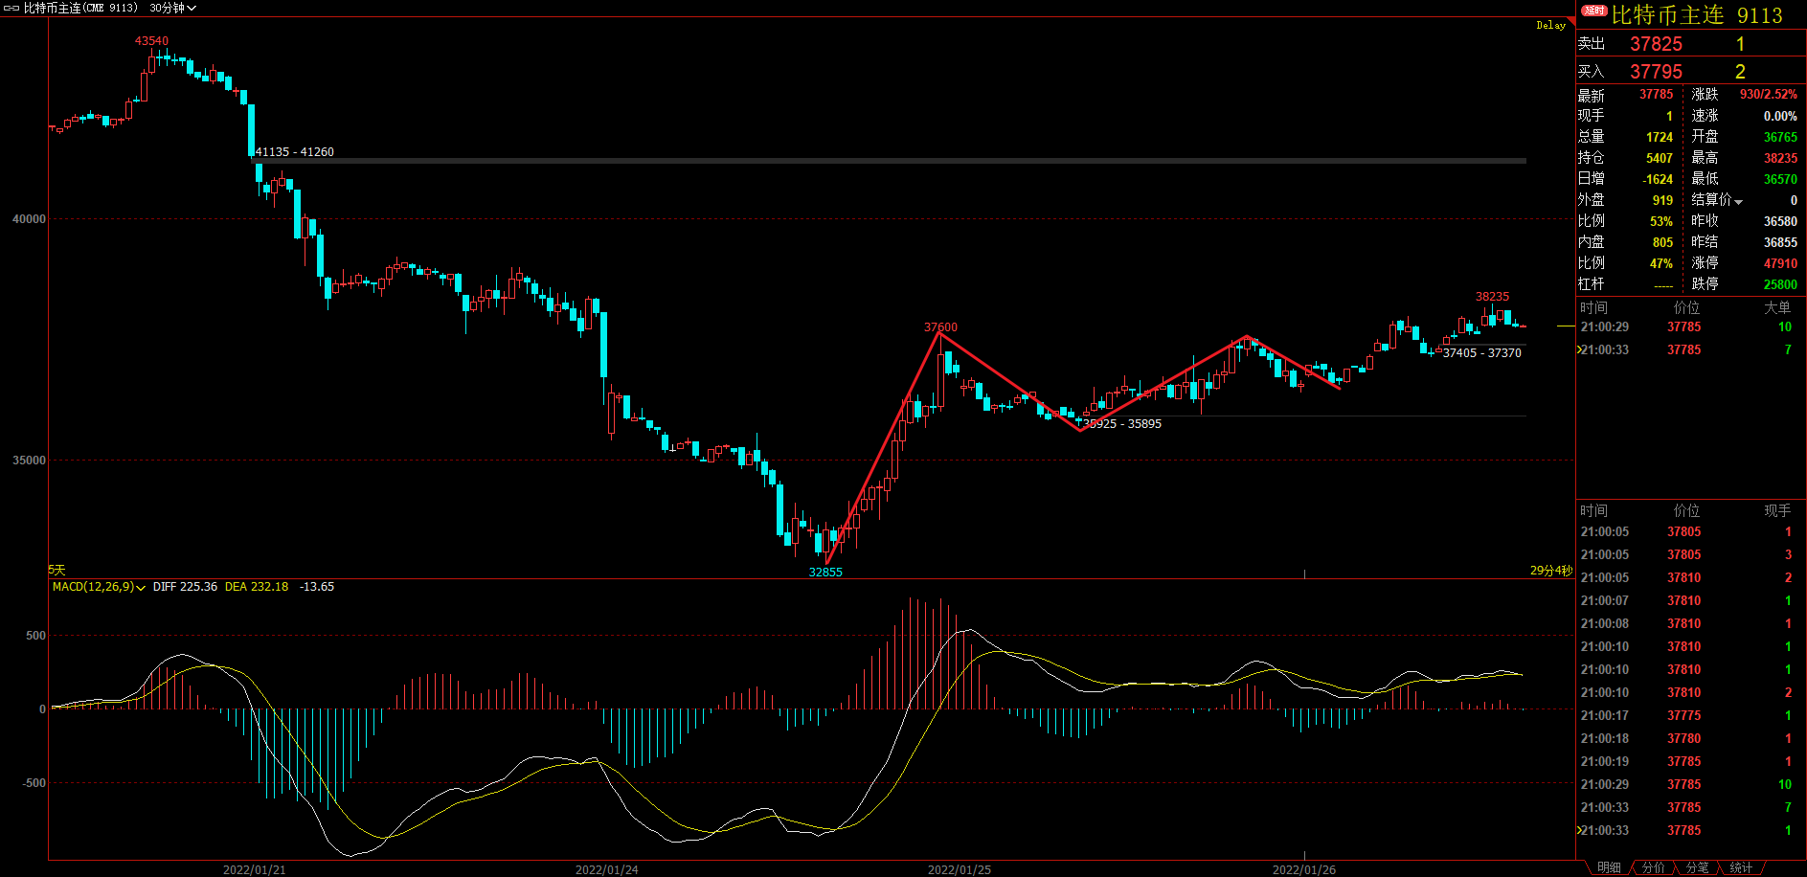Click the link icon beside 比特币主连 title
Viewport: 1807px width, 877px height.
[11, 8]
